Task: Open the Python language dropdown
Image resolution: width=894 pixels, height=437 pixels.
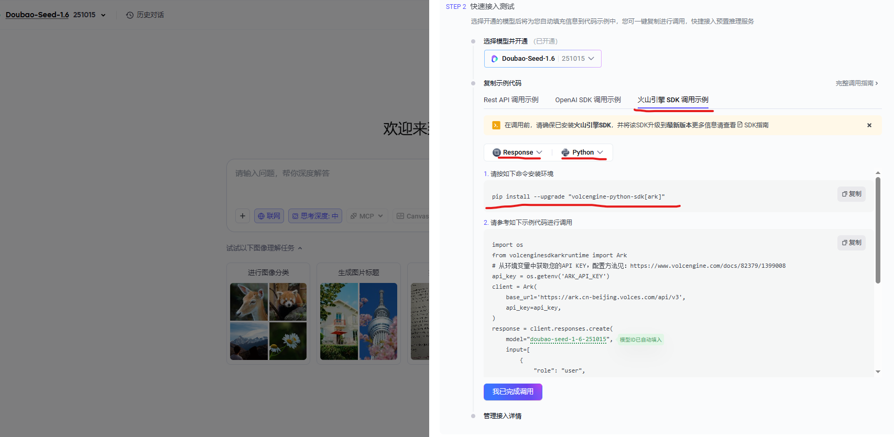Action: 582,152
